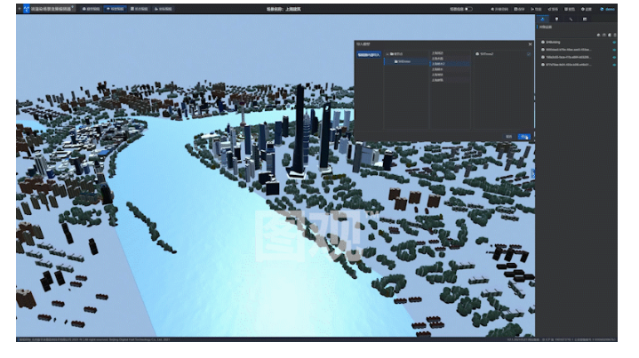639x358 pixels.
Task: Collapse the root folder in the dialog tree
Action: point(387,54)
